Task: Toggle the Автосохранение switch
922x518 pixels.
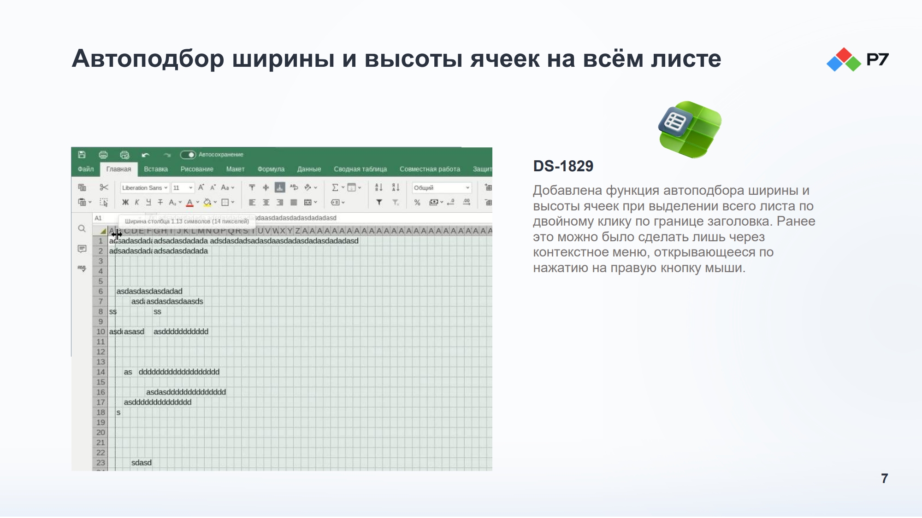Action: (188, 155)
